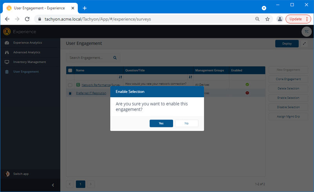Click the search magnifier icon
Screen dimensions: 314x192
[x=115, y=58]
